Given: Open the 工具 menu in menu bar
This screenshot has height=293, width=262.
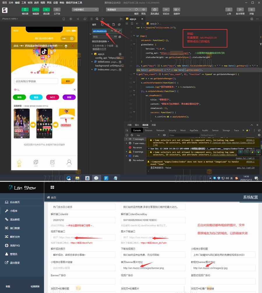Looking at the screenshot, I should 24,2.
